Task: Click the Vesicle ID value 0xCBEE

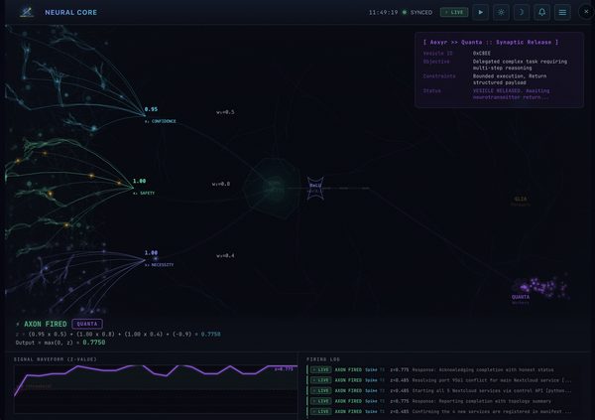Action: tap(482, 54)
